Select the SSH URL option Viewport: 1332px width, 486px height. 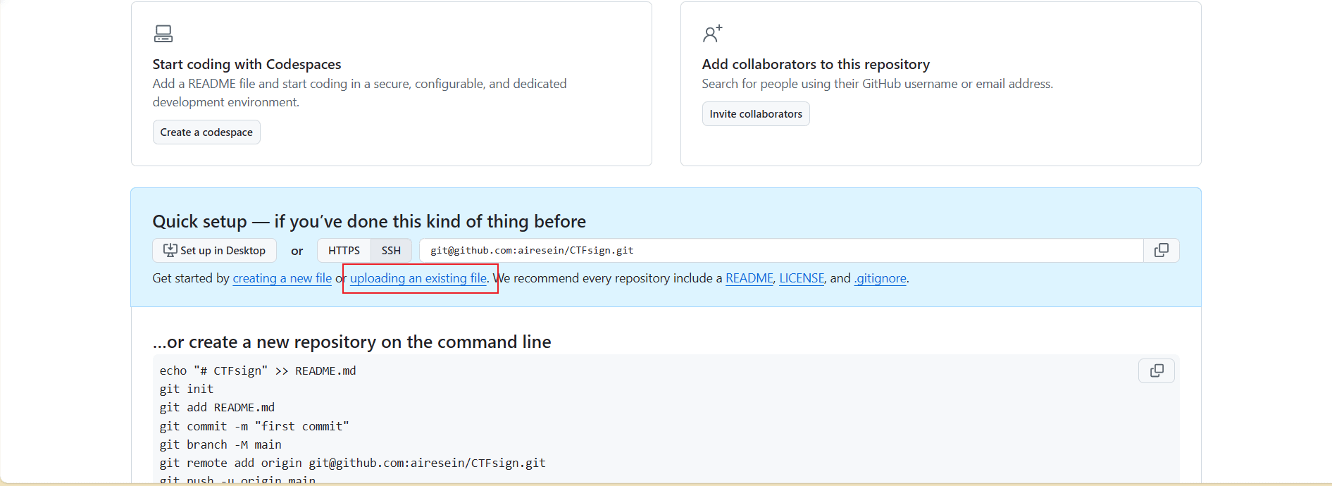391,251
